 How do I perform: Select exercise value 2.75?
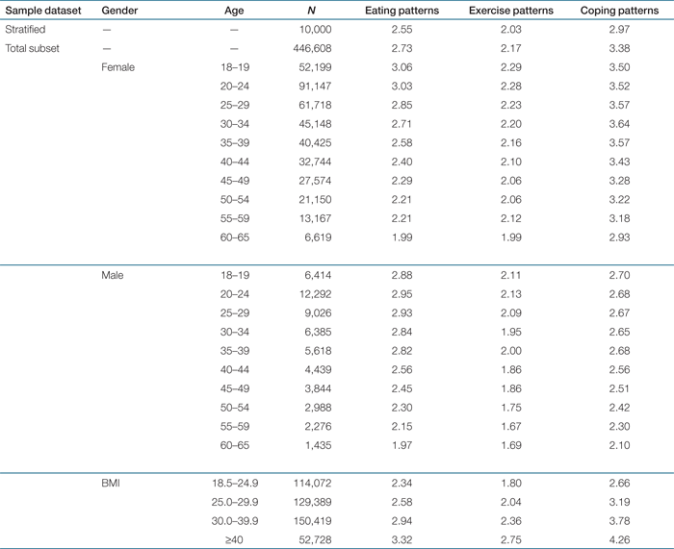click(x=511, y=539)
